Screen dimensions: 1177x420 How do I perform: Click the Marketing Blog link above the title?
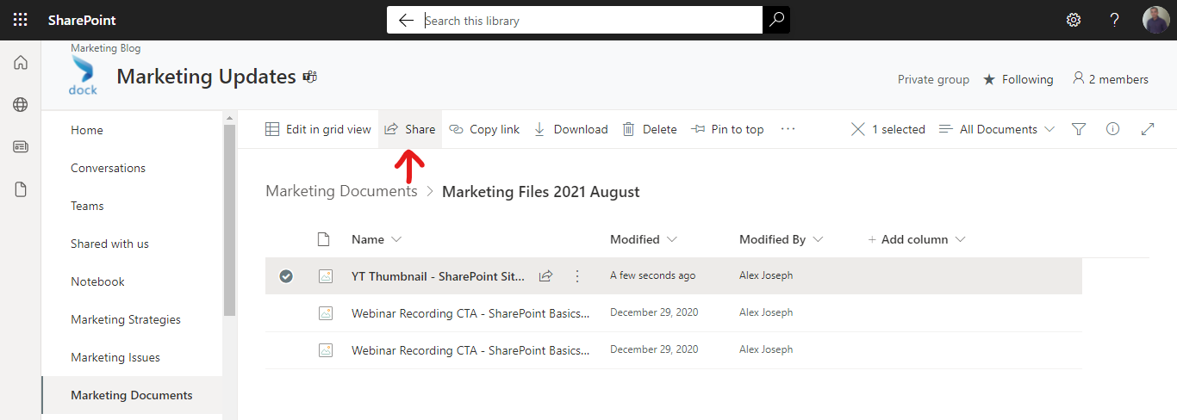(105, 48)
